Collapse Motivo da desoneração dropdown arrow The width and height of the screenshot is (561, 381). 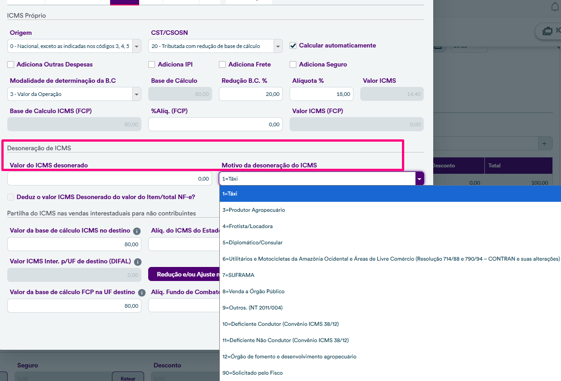pos(420,179)
